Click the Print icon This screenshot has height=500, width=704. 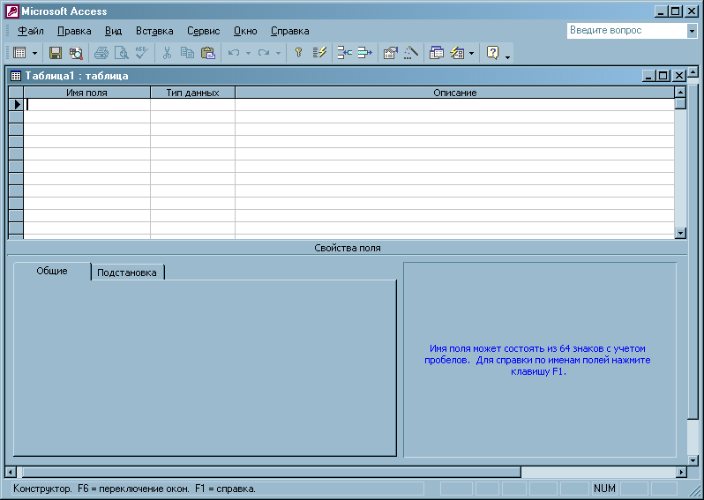101,53
